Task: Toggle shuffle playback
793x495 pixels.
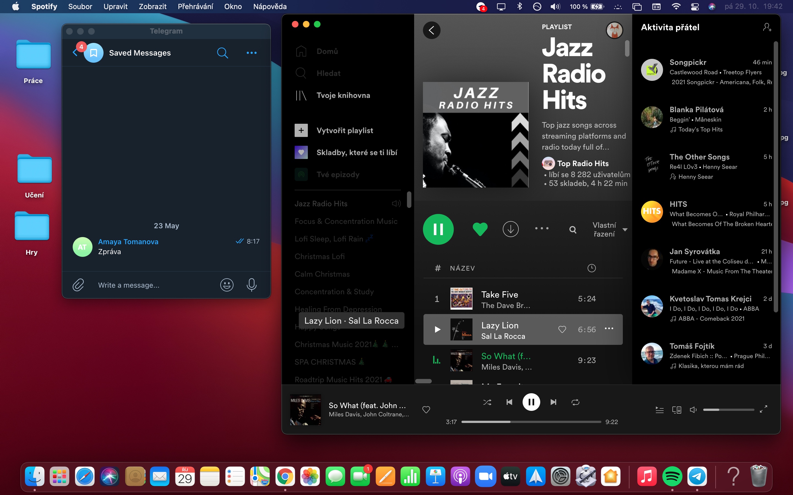Action: click(x=487, y=402)
